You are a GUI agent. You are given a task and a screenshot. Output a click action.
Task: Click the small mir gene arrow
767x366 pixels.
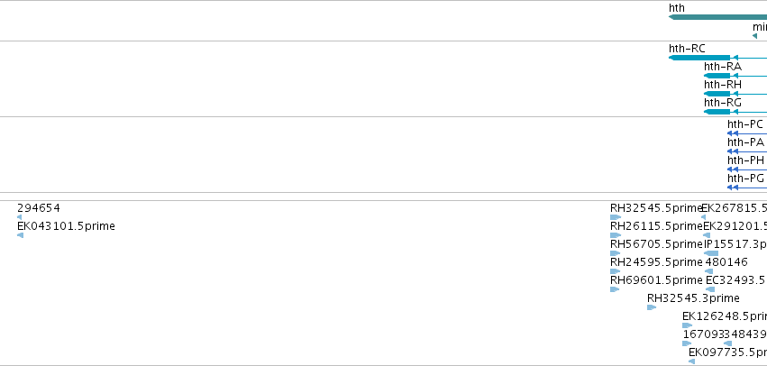tap(754, 36)
